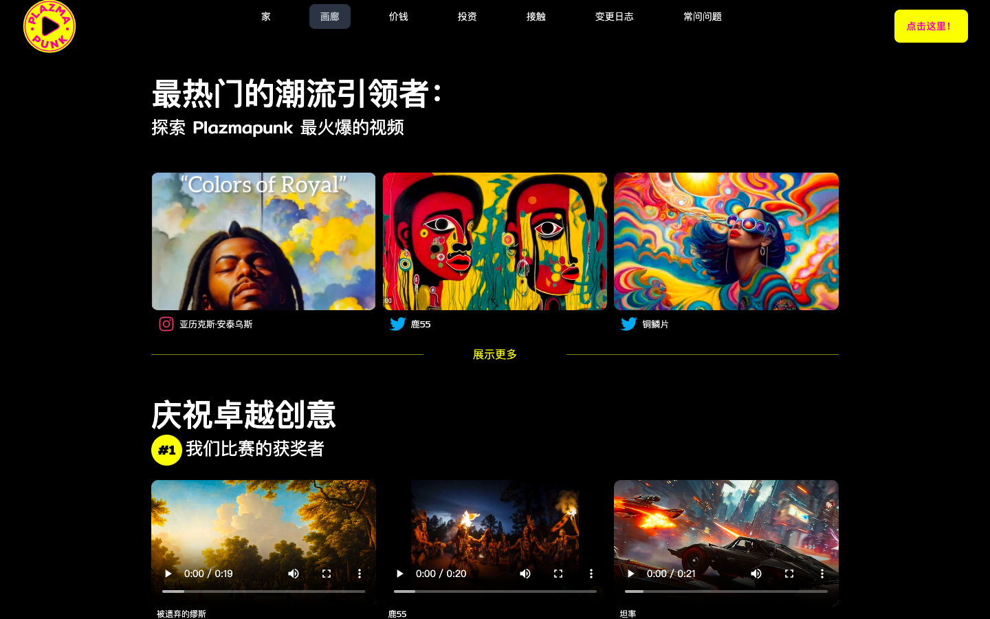Click the heading 最热门的潮流引领者:
Image resolution: width=990 pixels, height=619 pixels.
(296, 94)
